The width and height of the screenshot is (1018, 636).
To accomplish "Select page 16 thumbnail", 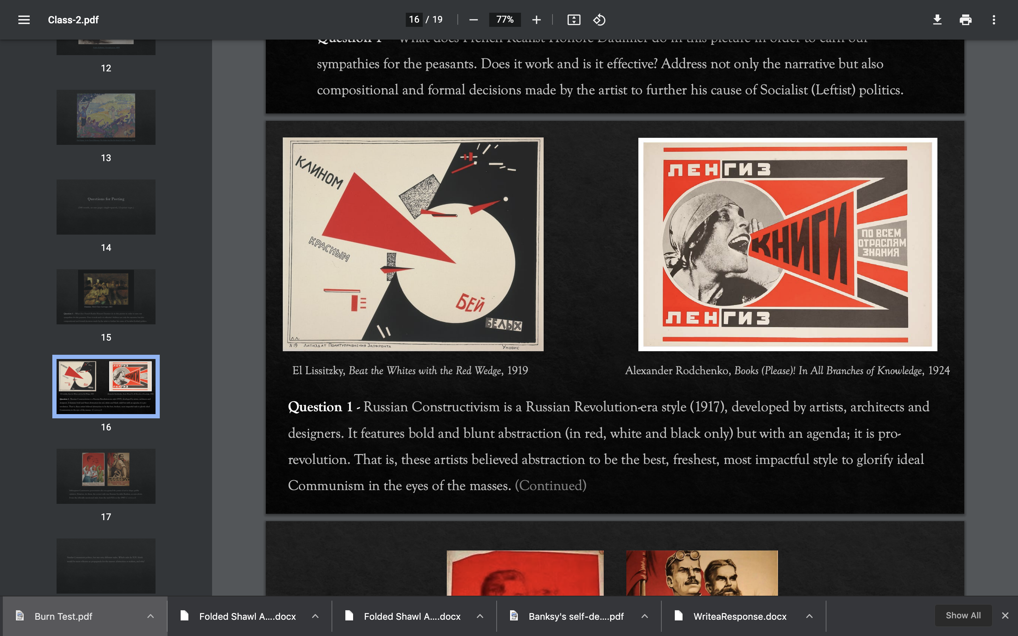I will (106, 387).
